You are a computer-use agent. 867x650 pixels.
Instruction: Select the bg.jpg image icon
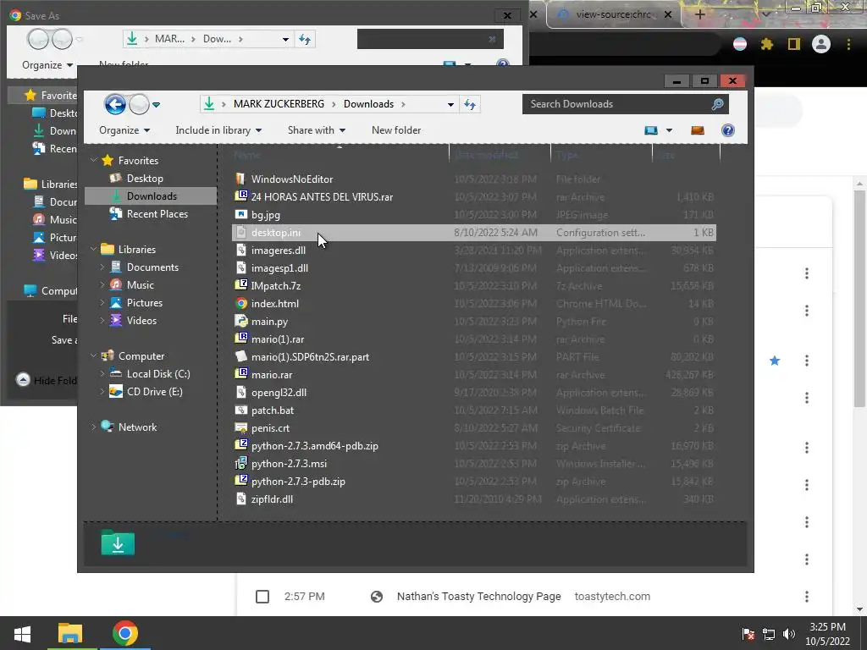pos(240,214)
